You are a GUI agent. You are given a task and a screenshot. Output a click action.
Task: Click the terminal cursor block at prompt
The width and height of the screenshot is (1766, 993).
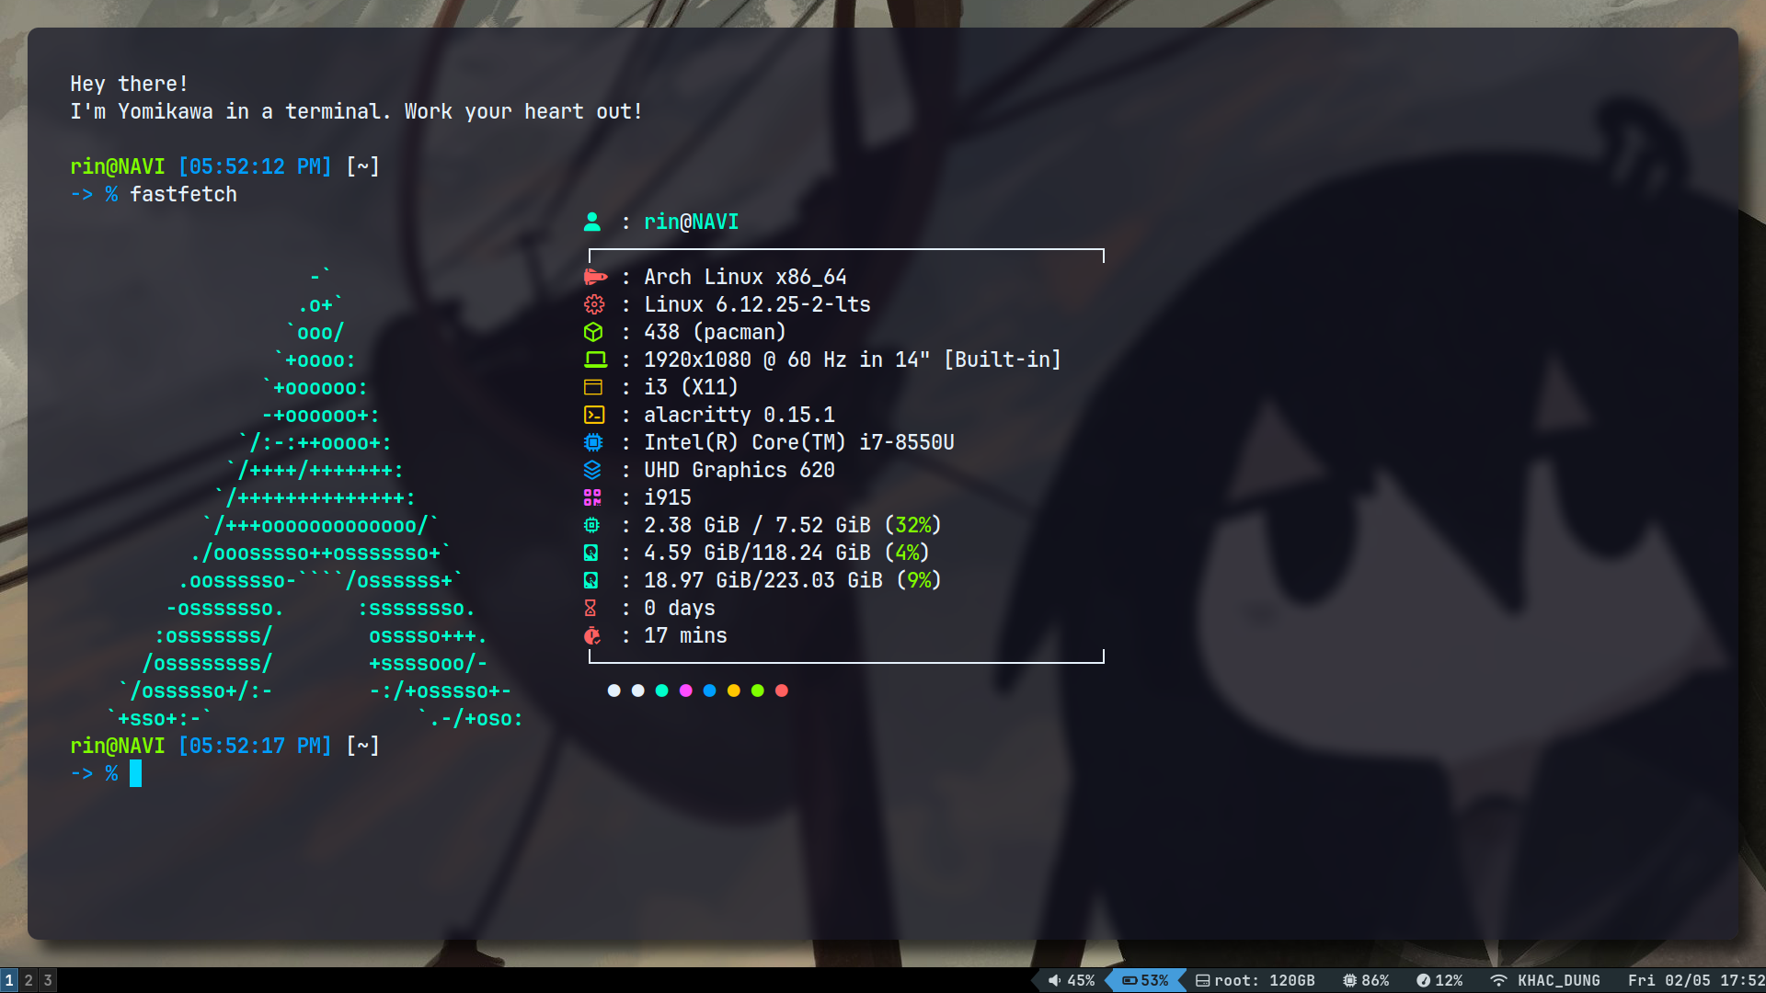[135, 773]
